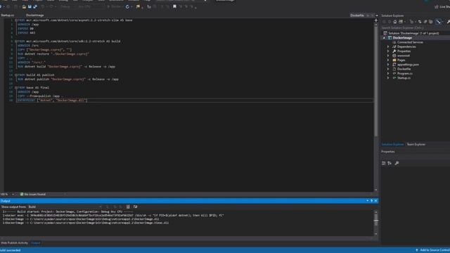Select the Dockerfile preview tab

coord(357,15)
